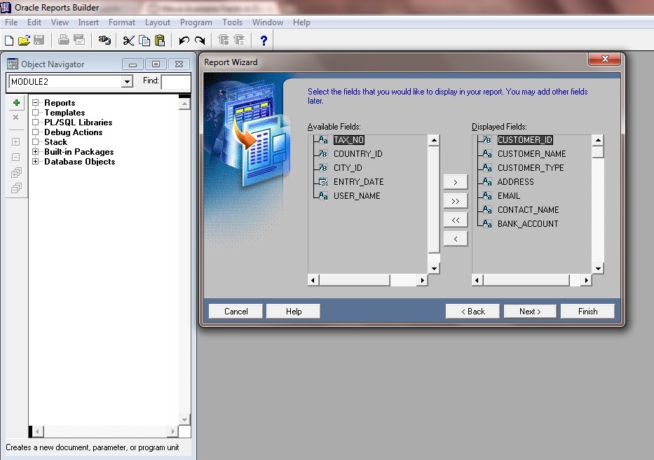Viewport: 654px width, 460px height.
Task: Click the Undo arrow icon
Action: tap(184, 41)
